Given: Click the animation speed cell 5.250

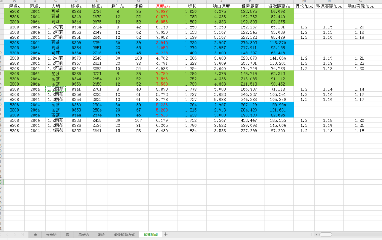Looking at the screenshot, I should [x=221, y=27].
